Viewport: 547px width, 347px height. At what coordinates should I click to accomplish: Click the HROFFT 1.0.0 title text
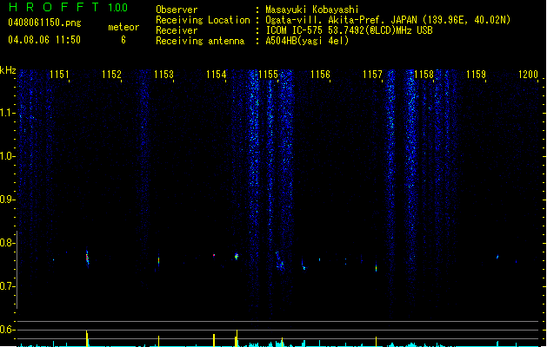tap(69, 7)
